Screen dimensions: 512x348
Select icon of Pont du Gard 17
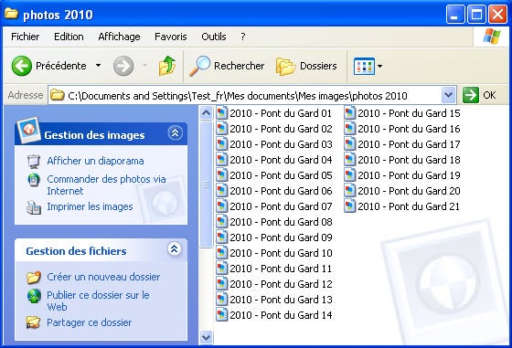coord(349,143)
